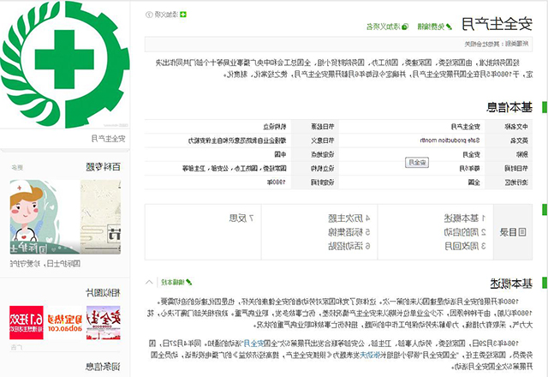Viewport: 548px width, 377px height.
Task: Click the 广告 label under the ad thumbnails
Action: tap(16, 348)
